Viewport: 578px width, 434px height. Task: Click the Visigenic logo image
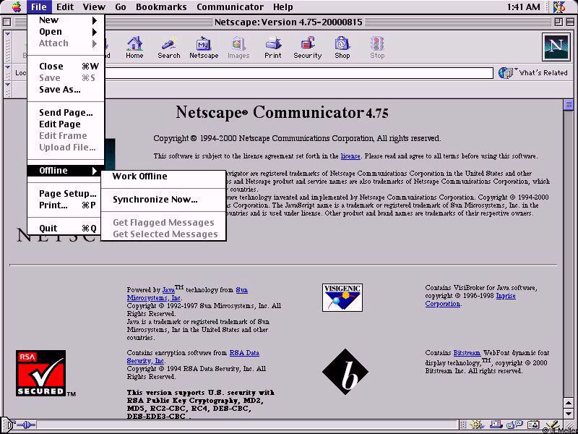(342, 297)
